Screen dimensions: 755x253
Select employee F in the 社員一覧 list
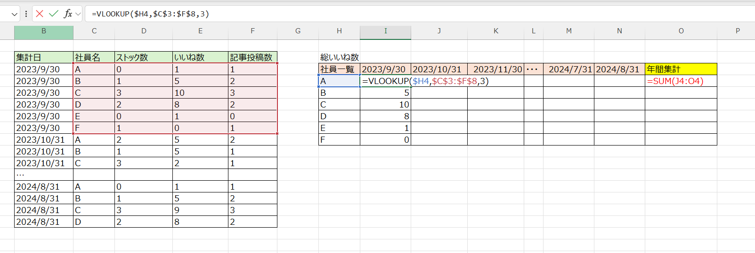click(x=339, y=139)
